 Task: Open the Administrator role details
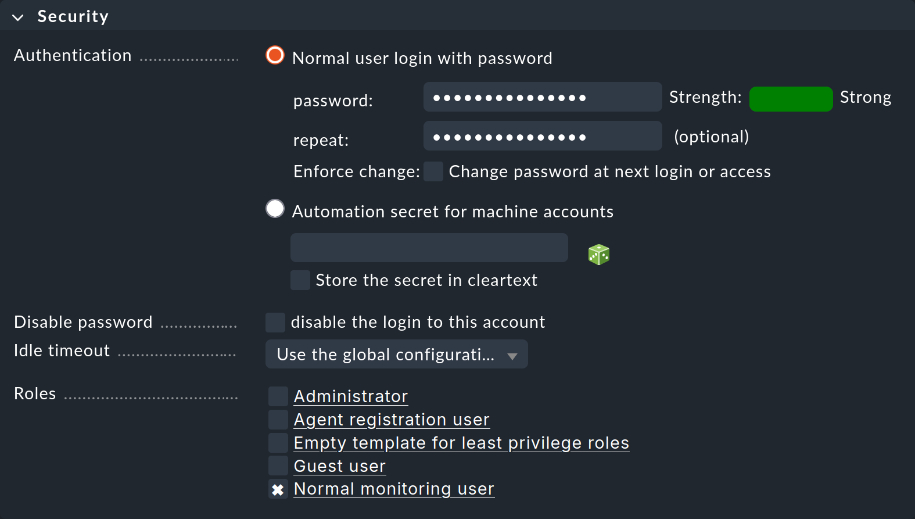350,396
